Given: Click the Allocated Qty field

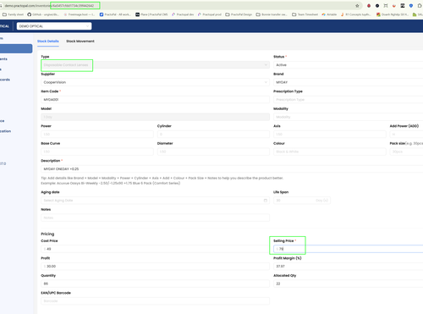Looking at the screenshot, I should tap(349, 284).
